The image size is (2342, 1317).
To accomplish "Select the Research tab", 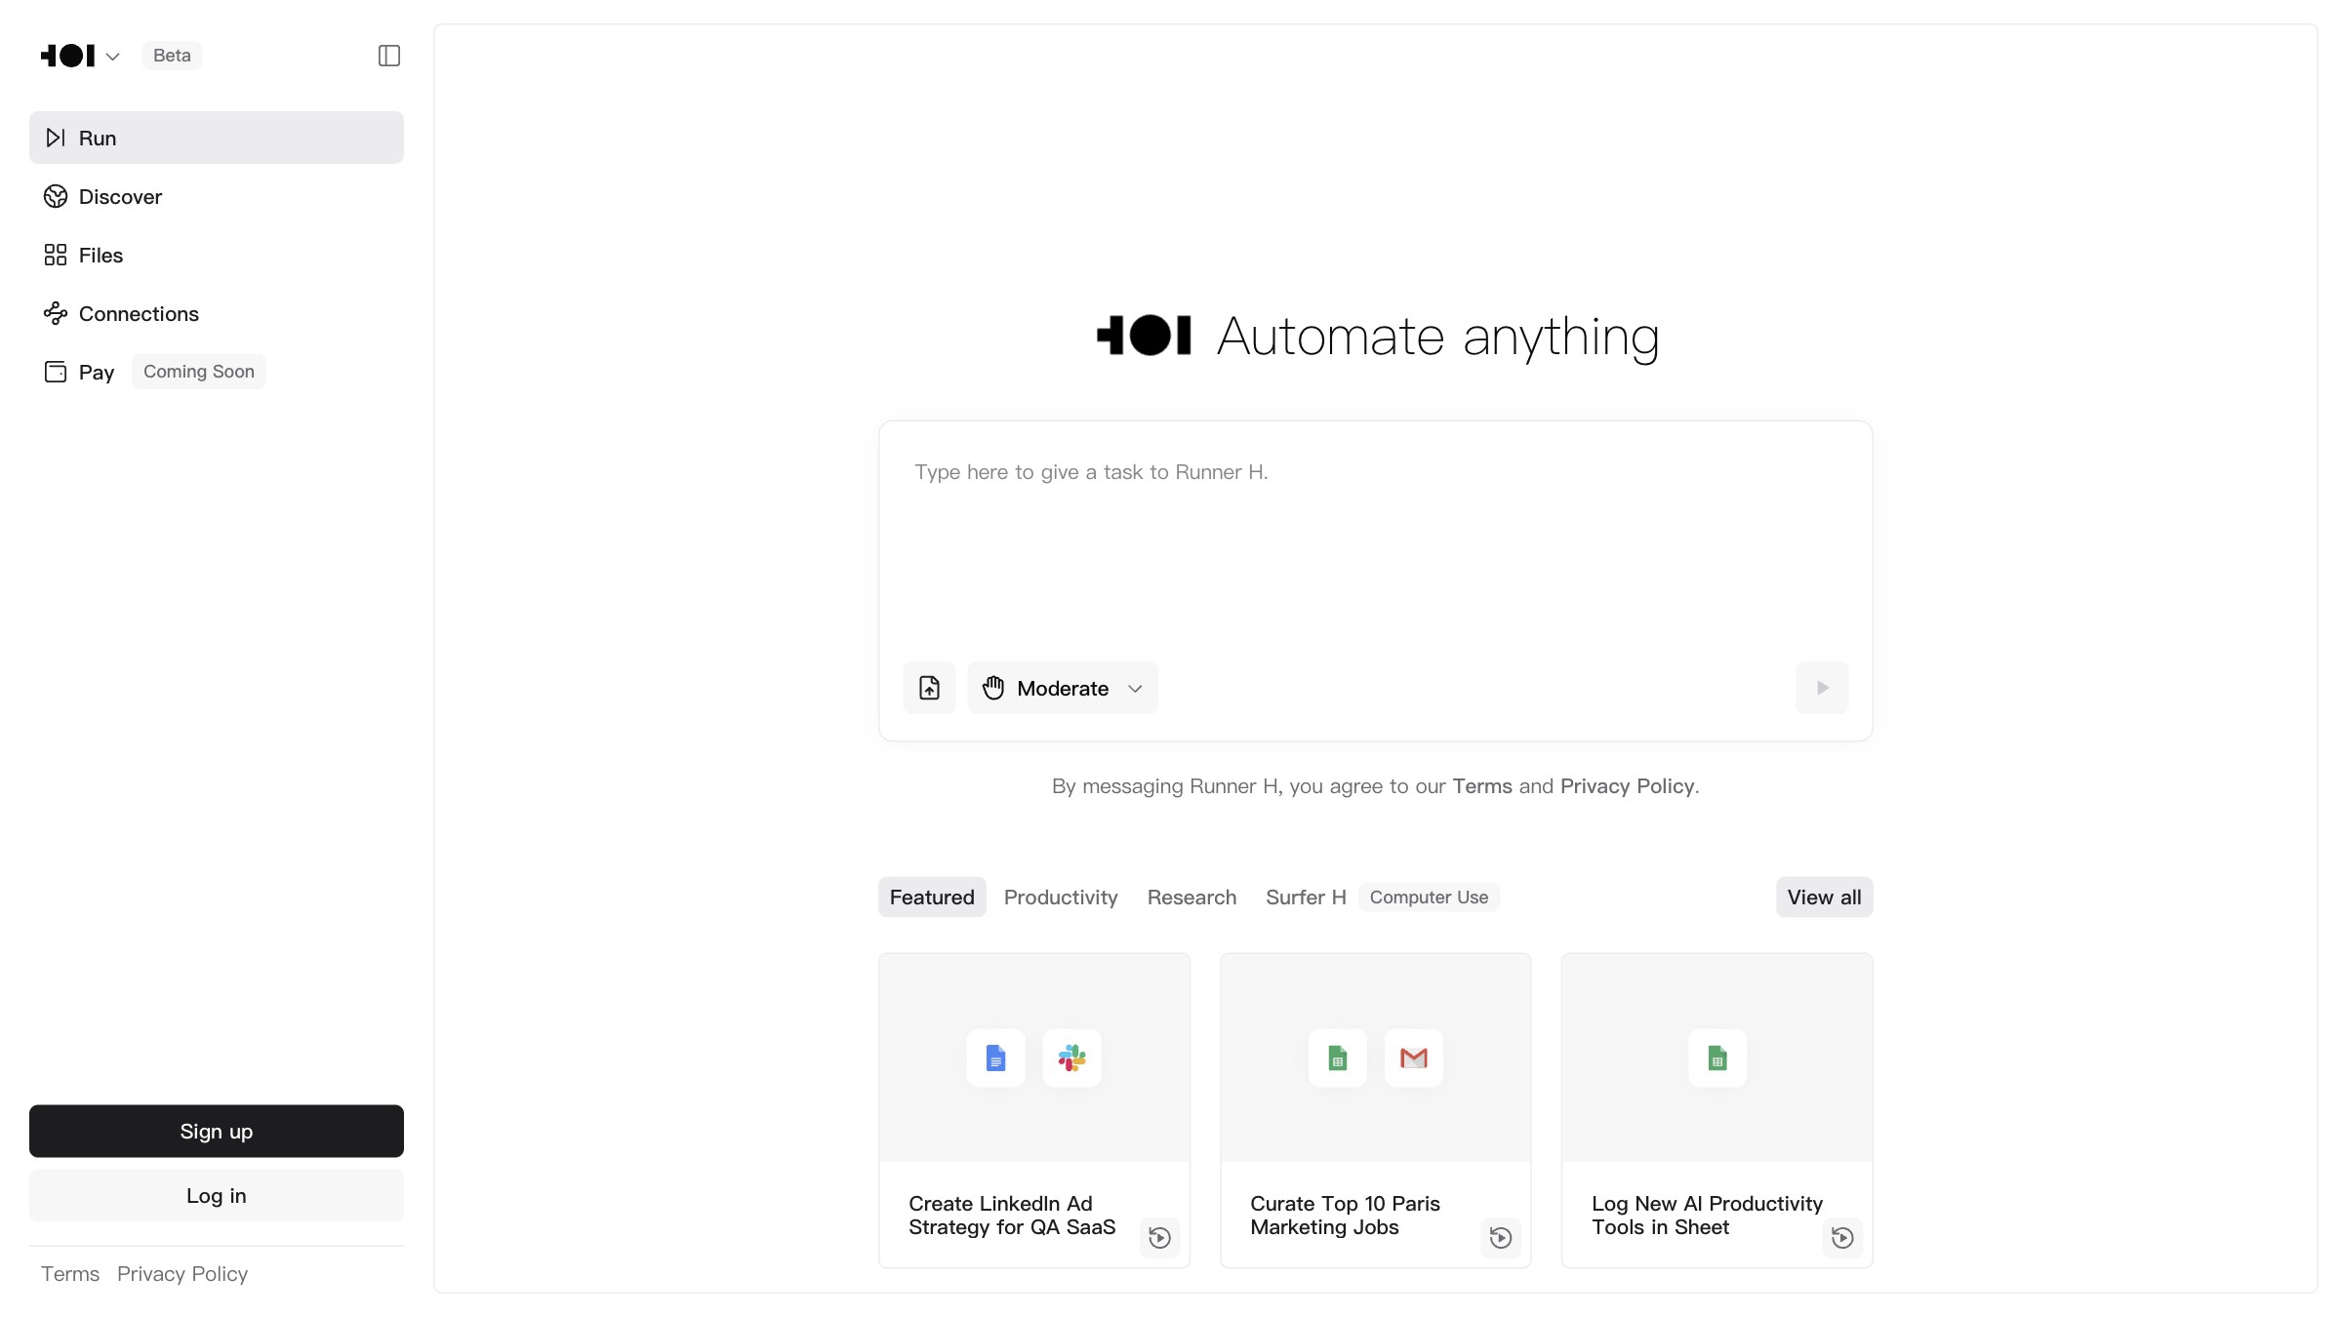I will coord(1191,898).
